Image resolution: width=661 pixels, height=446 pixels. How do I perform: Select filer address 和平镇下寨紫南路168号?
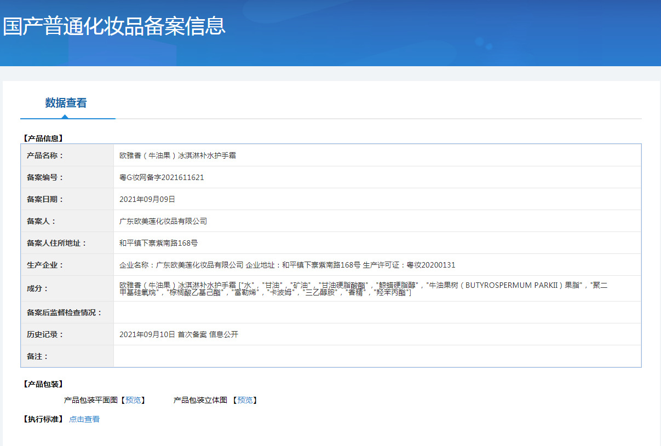pyautogui.click(x=159, y=243)
